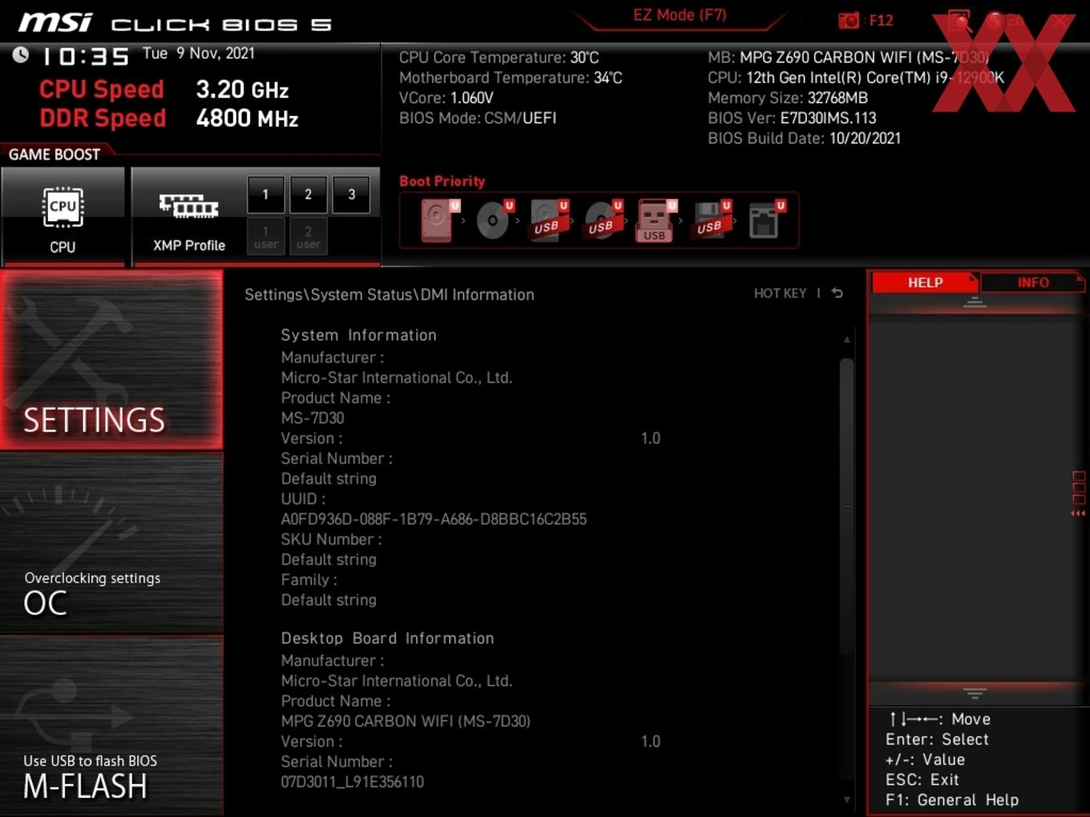
Task: Click the product name MS-7D30
Action: (x=313, y=418)
